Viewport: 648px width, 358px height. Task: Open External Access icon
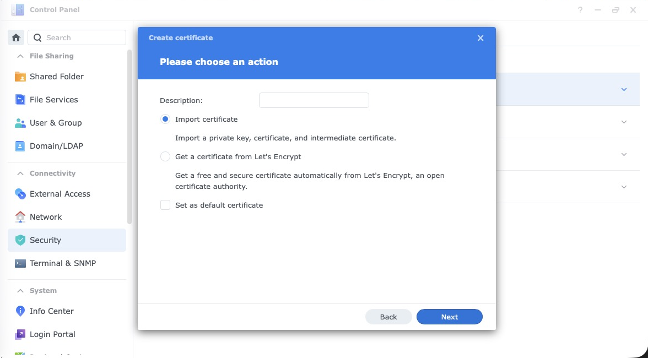click(x=20, y=194)
